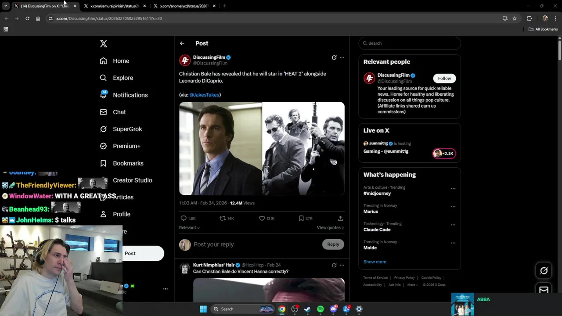Click the X logo in sidebar
562x316 pixels.
(x=104, y=43)
